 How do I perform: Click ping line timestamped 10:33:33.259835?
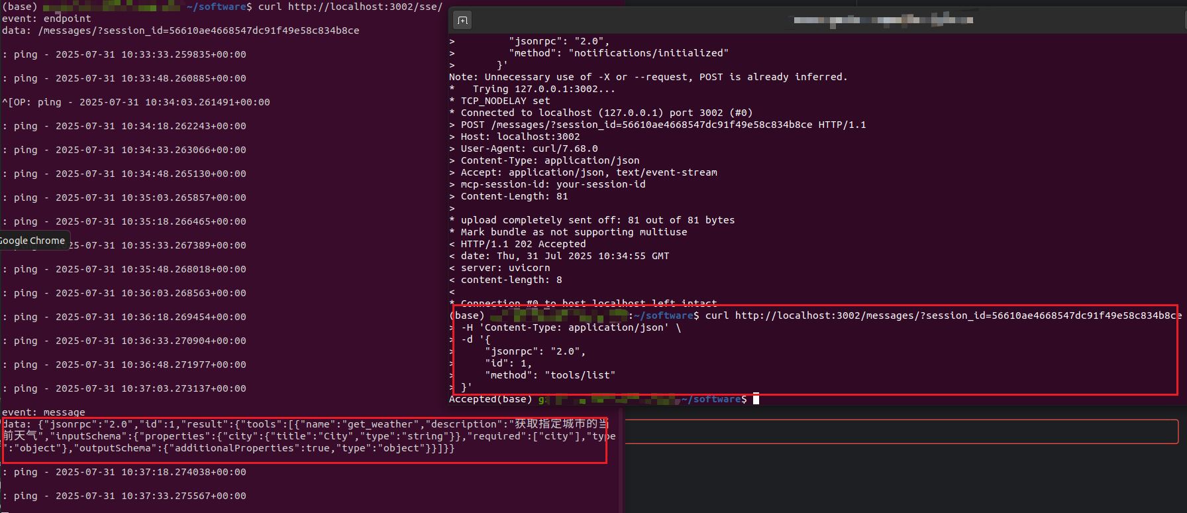click(x=125, y=54)
